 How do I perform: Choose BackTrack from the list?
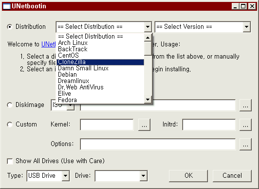tap(100, 49)
